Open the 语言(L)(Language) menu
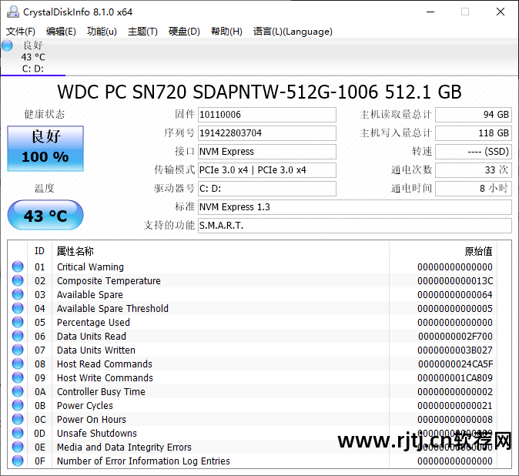 tap(293, 32)
